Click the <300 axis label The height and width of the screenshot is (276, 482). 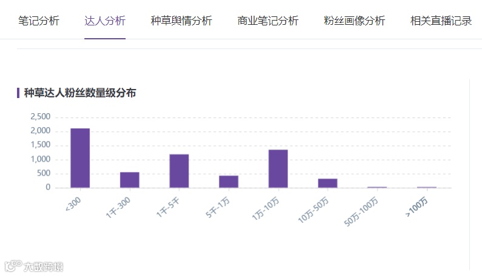coord(73,204)
